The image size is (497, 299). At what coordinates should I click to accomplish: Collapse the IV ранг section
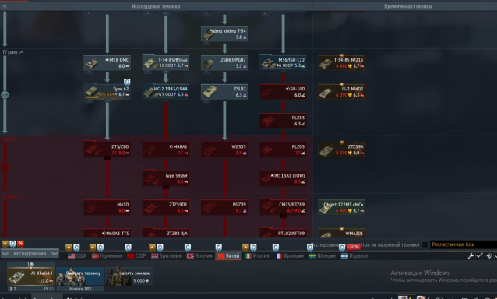[x=13, y=52]
